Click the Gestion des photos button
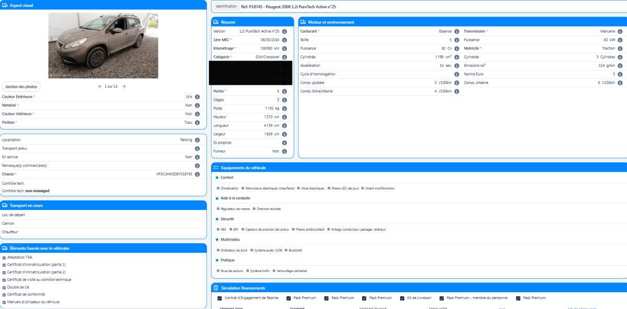 (21, 87)
